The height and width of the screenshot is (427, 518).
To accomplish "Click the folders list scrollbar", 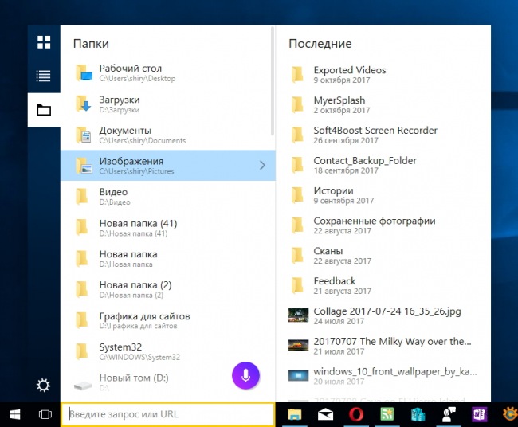I will (x=273, y=81).
